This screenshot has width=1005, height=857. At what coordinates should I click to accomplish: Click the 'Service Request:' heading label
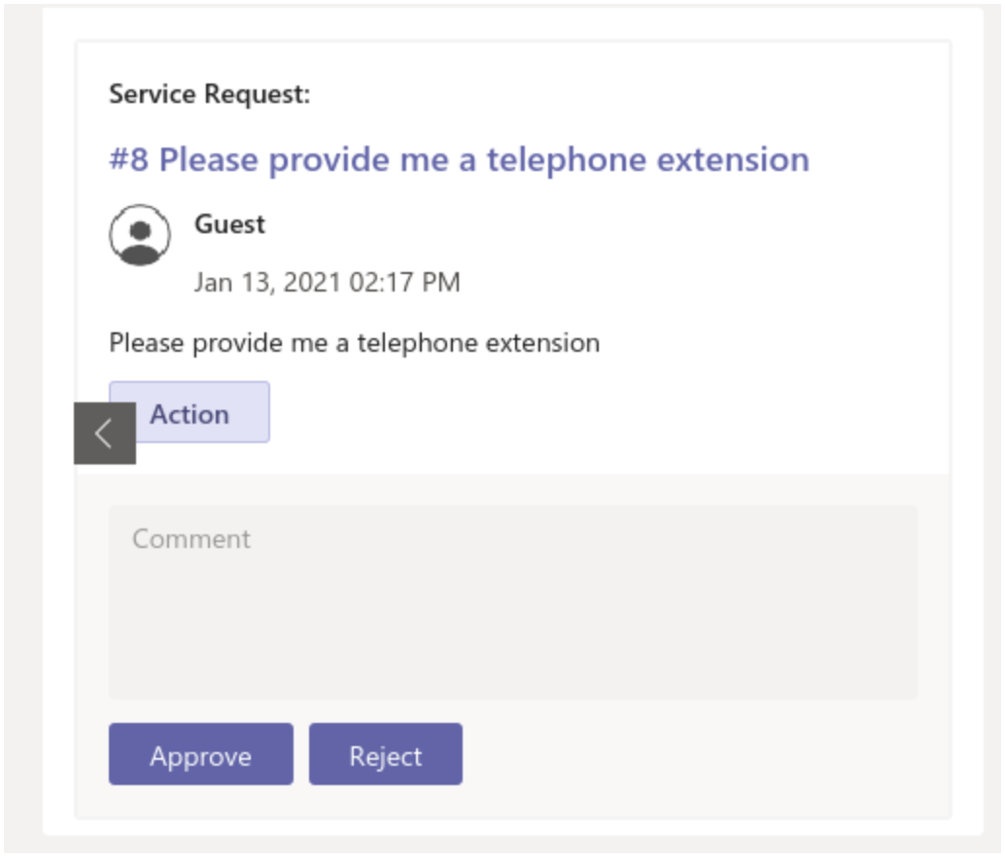coord(209,95)
